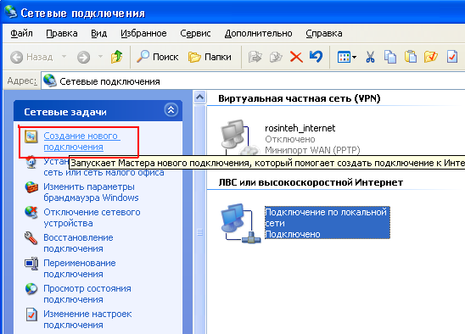Go up one folder level icon
Screen dimensions: 465x334
pyautogui.click(x=117, y=57)
